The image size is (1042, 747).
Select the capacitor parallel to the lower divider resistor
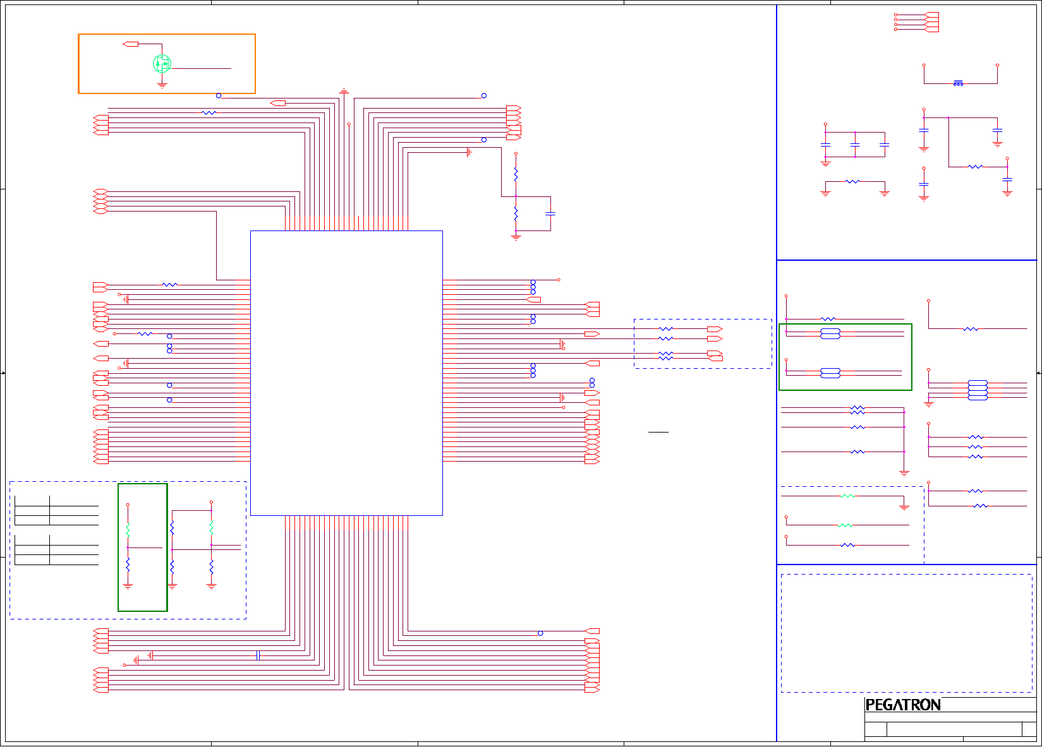pos(550,213)
